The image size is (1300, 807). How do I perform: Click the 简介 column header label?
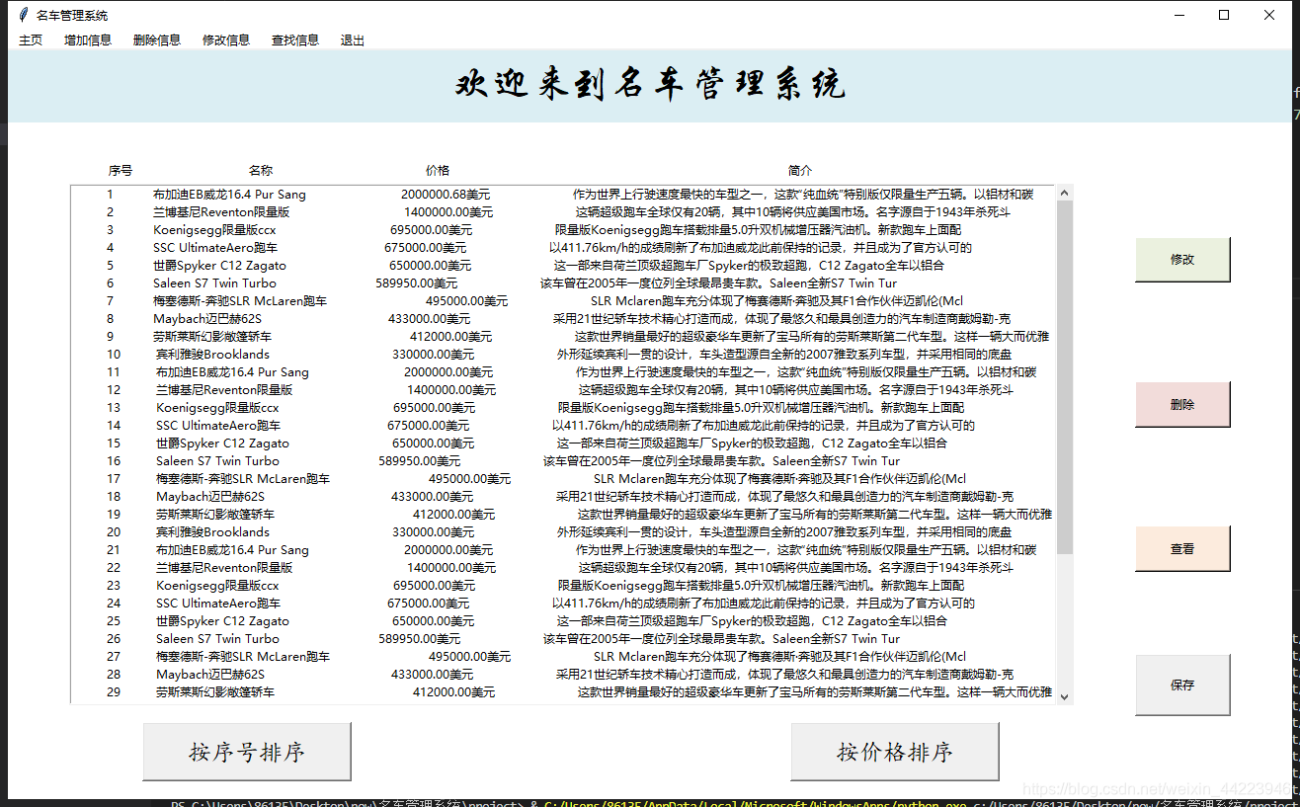point(800,171)
